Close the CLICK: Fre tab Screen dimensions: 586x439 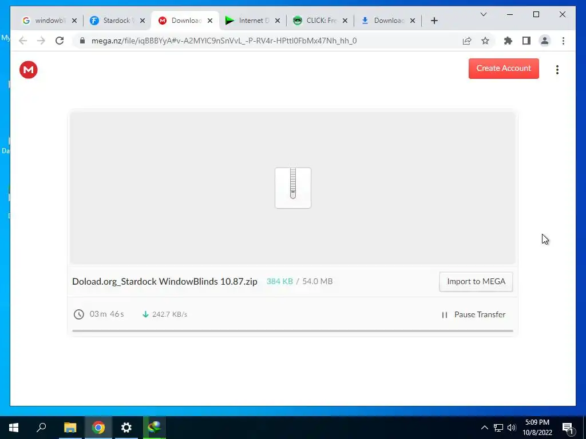[x=345, y=21]
